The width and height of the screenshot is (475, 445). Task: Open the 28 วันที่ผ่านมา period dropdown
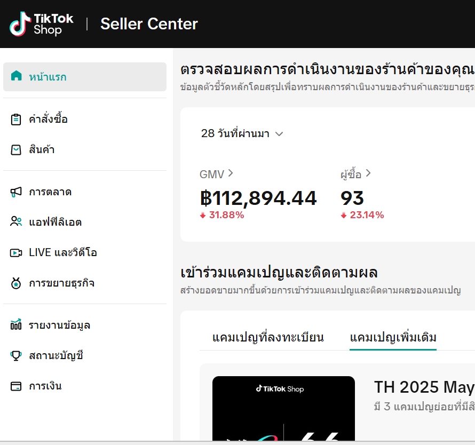[242, 133]
